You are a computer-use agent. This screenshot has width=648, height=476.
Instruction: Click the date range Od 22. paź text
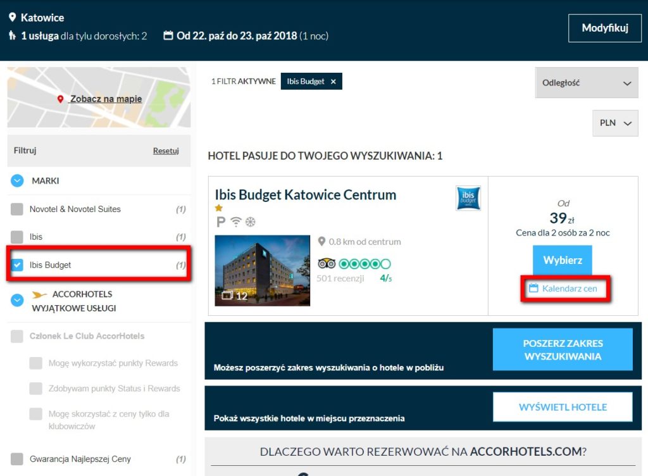(237, 36)
